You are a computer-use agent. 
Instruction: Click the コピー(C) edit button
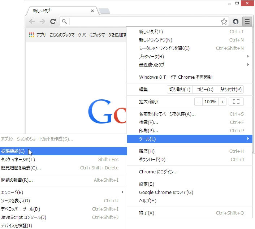pos(205,90)
